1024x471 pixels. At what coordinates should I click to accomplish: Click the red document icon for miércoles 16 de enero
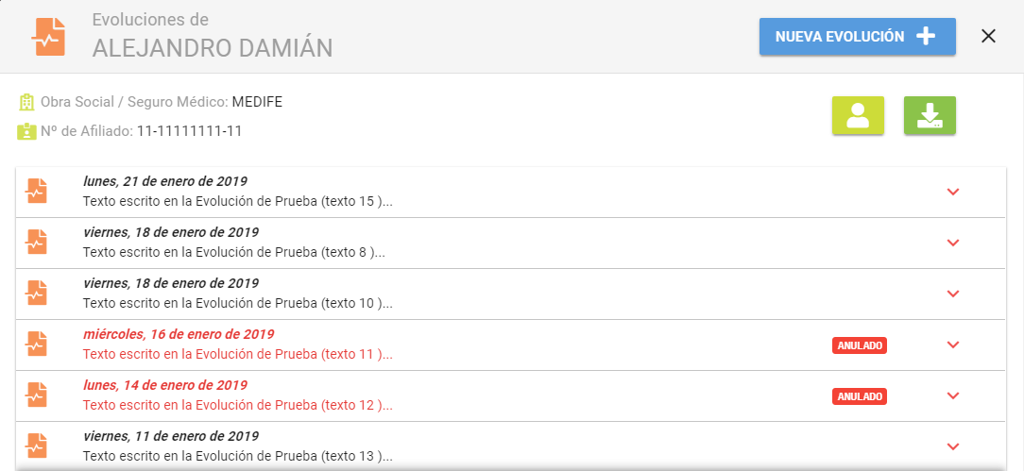[x=36, y=345]
